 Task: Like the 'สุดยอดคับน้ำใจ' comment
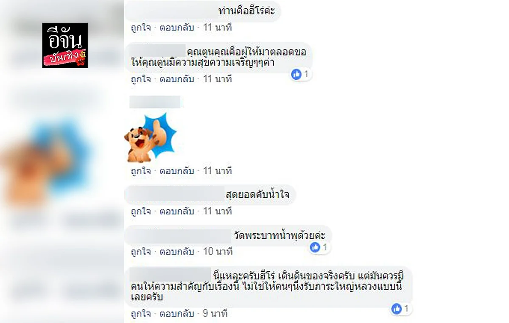click(141, 211)
